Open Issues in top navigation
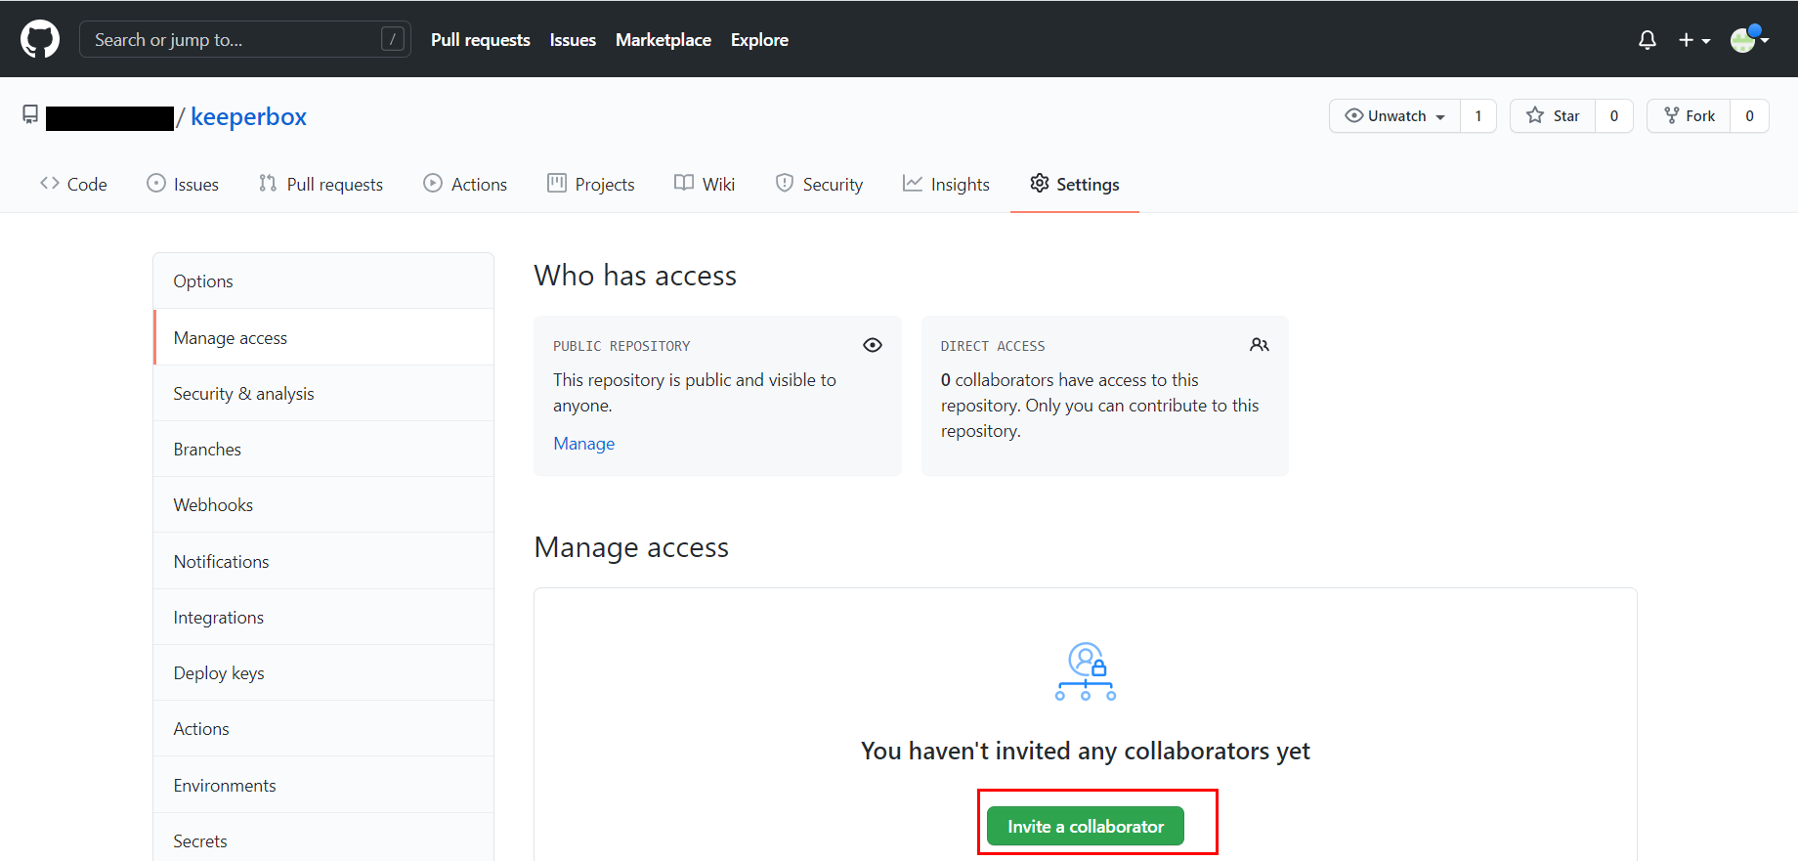1798x861 pixels. (573, 40)
